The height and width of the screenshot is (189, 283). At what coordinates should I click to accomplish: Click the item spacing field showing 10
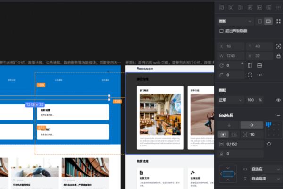tap(253, 135)
